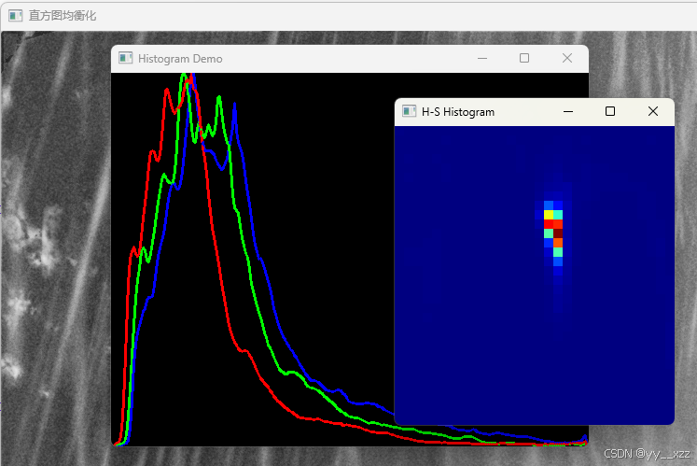Click the 直方图均衡化 window icon
The width and height of the screenshot is (697, 466).
(x=15, y=16)
